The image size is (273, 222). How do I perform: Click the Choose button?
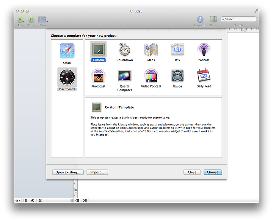tap(213, 172)
